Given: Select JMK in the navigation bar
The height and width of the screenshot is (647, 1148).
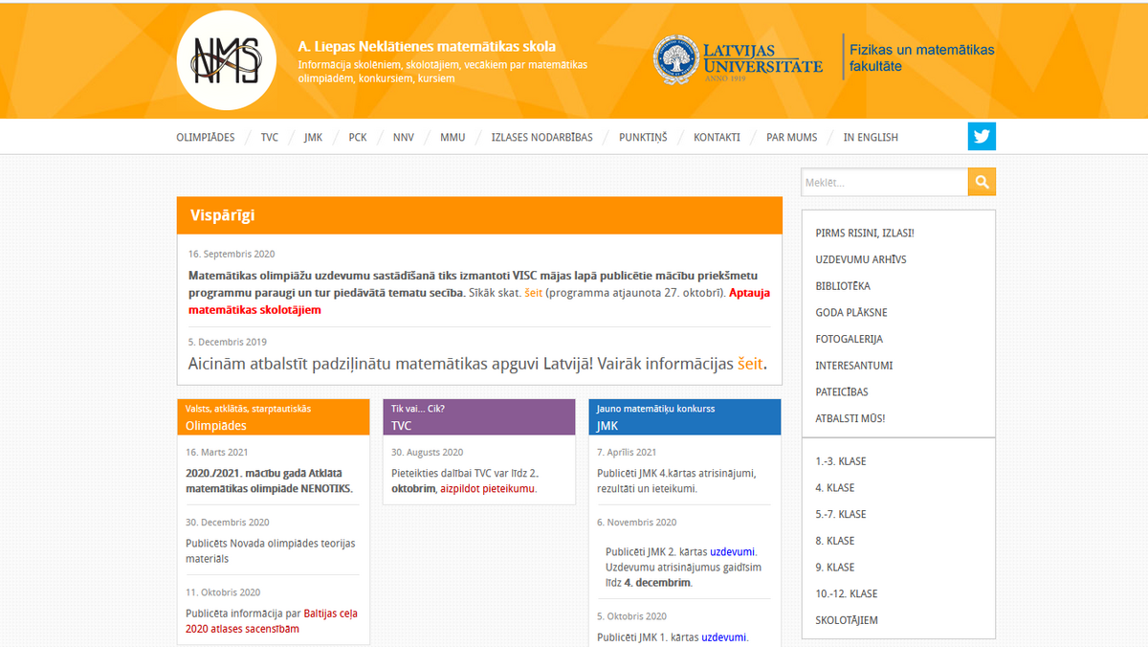Looking at the screenshot, I should 314,138.
